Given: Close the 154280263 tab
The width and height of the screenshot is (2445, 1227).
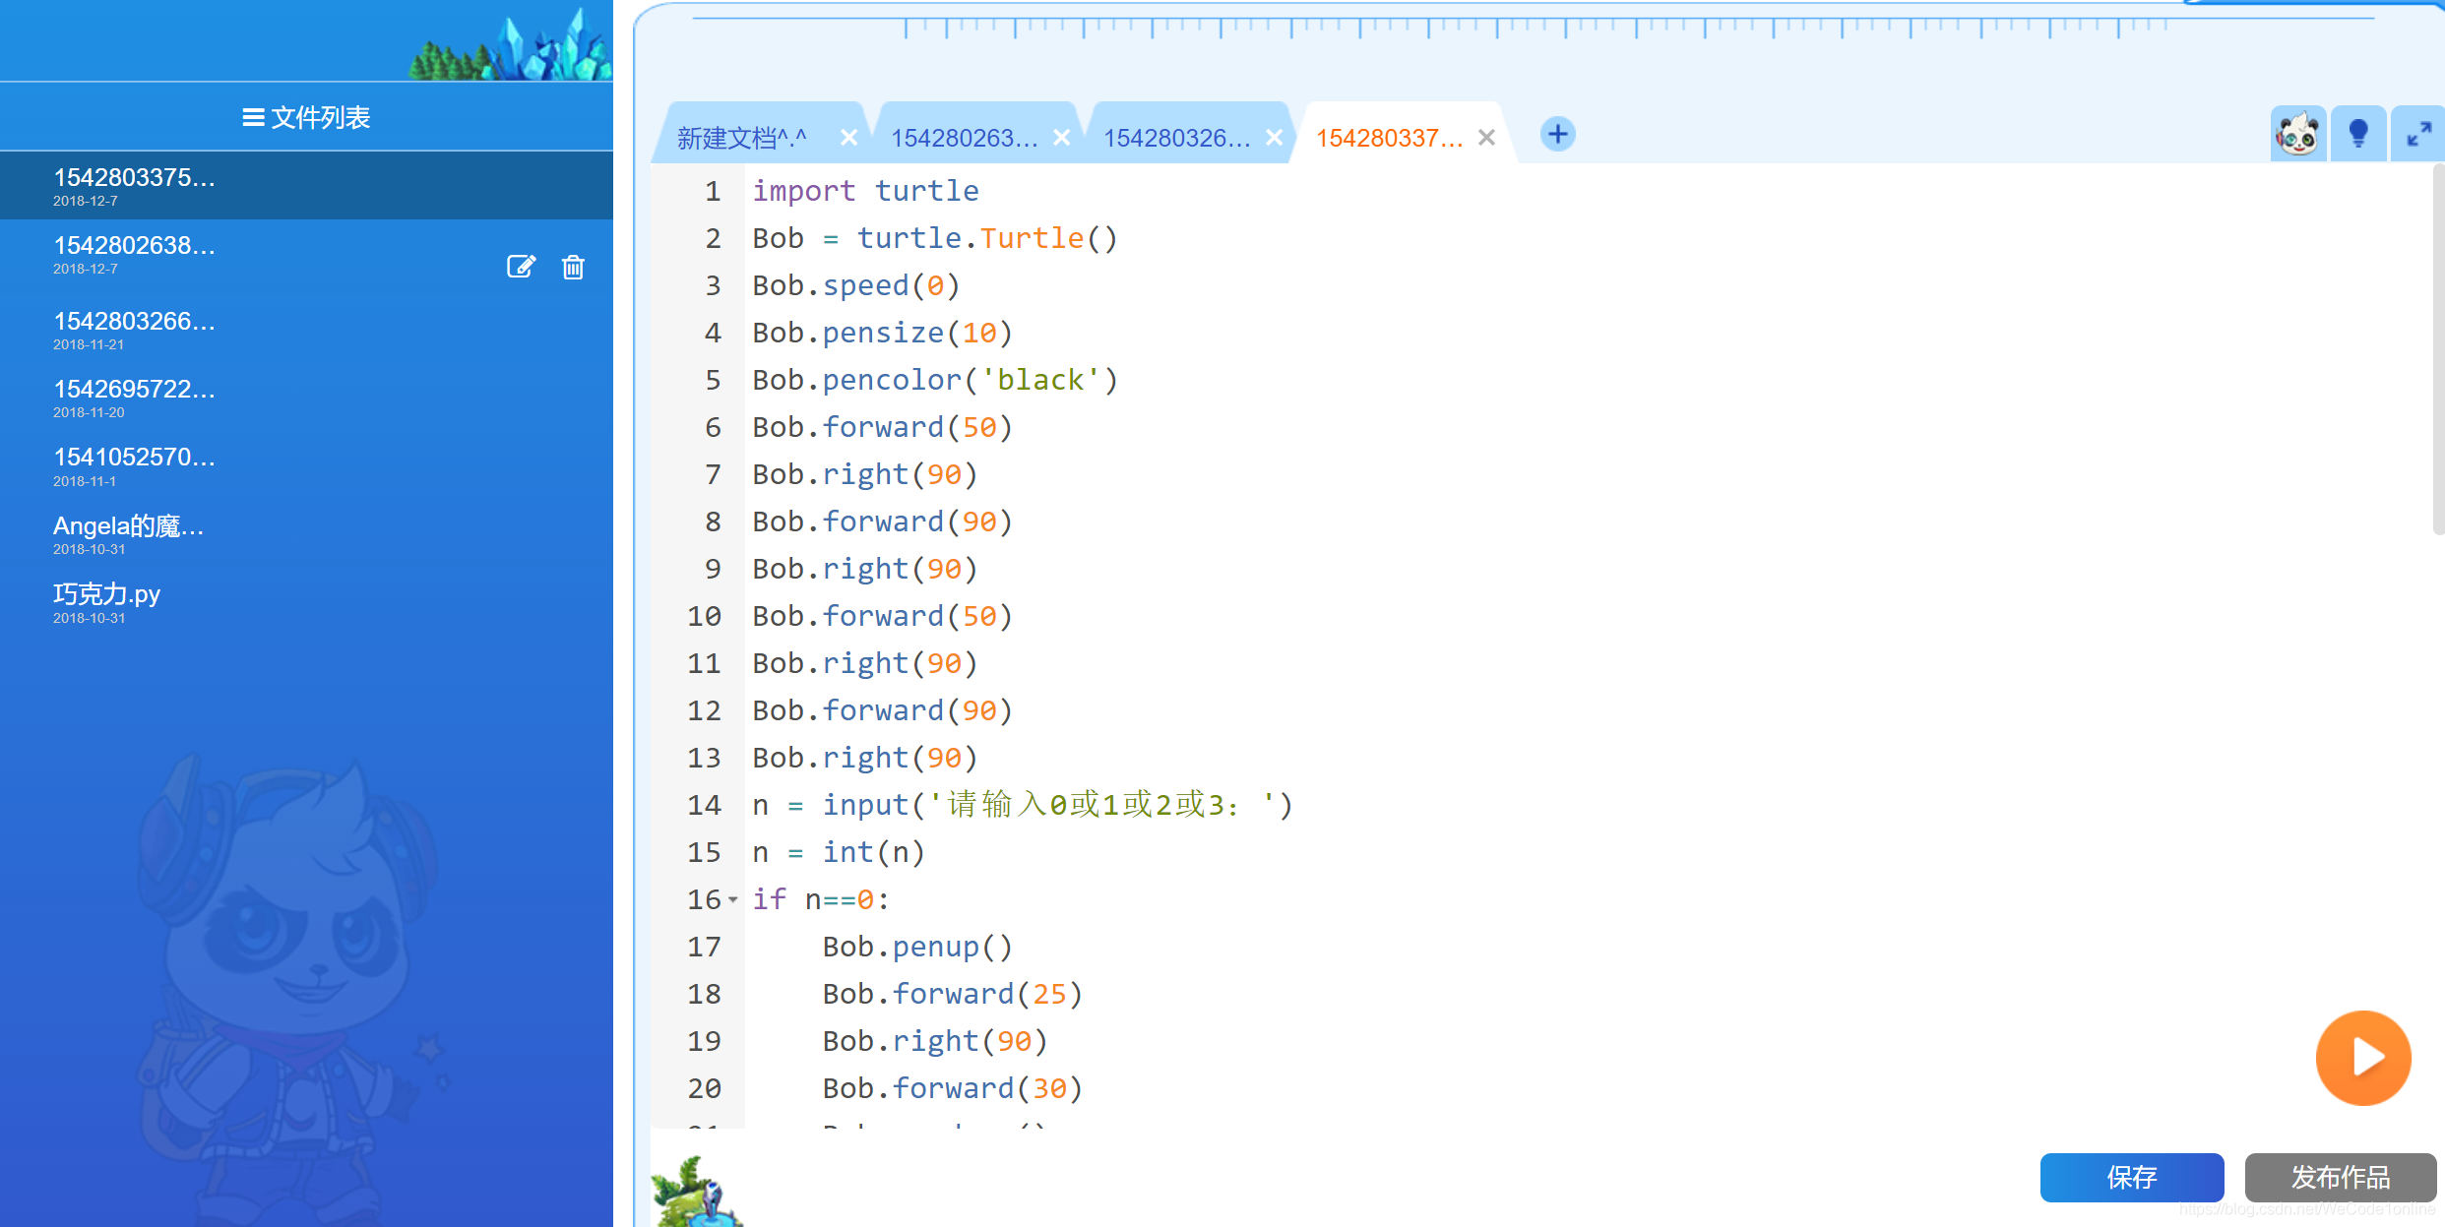Looking at the screenshot, I should point(1061,138).
